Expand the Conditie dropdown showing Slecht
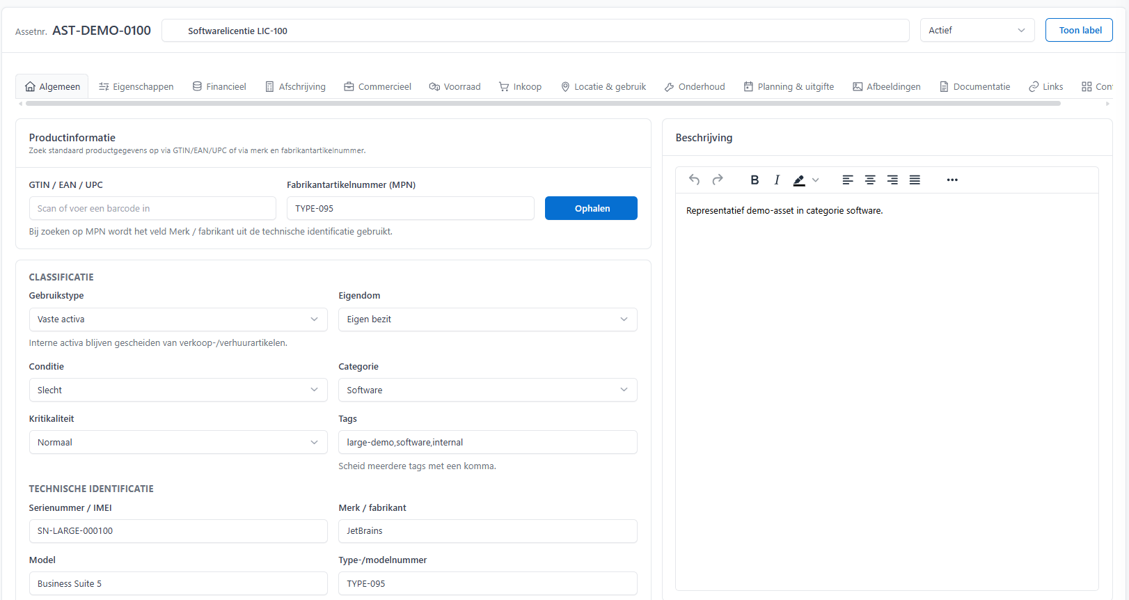The height and width of the screenshot is (600, 1129). 178,390
